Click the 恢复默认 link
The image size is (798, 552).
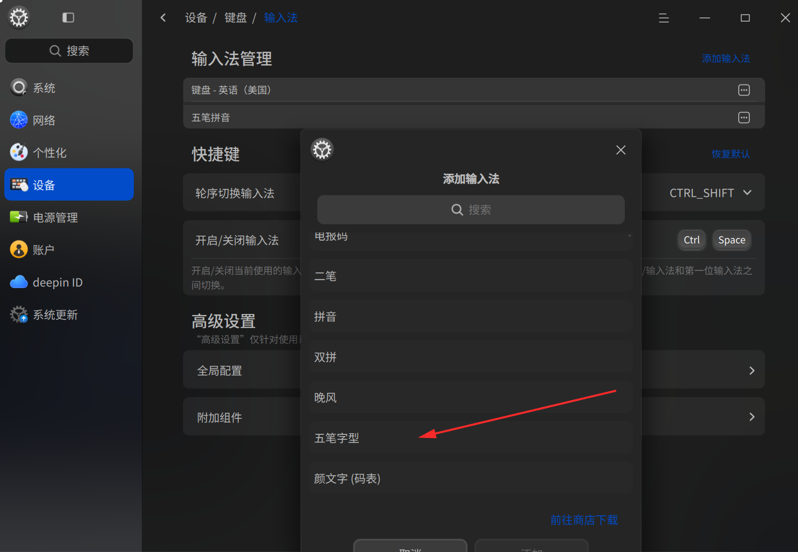[731, 154]
